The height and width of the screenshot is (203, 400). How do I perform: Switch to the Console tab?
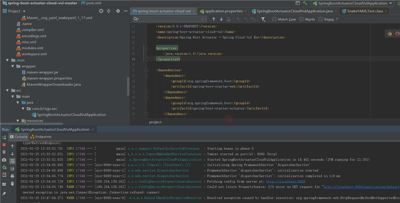[x=18, y=137]
